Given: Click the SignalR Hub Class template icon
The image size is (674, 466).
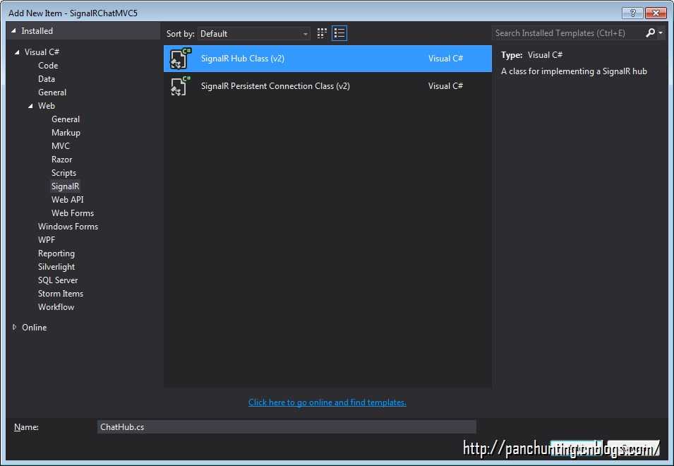Looking at the screenshot, I should pyautogui.click(x=180, y=59).
